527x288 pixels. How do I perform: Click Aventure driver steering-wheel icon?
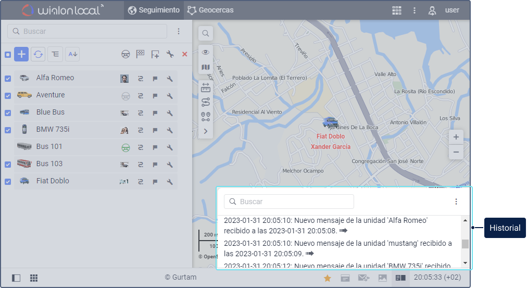tap(126, 96)
